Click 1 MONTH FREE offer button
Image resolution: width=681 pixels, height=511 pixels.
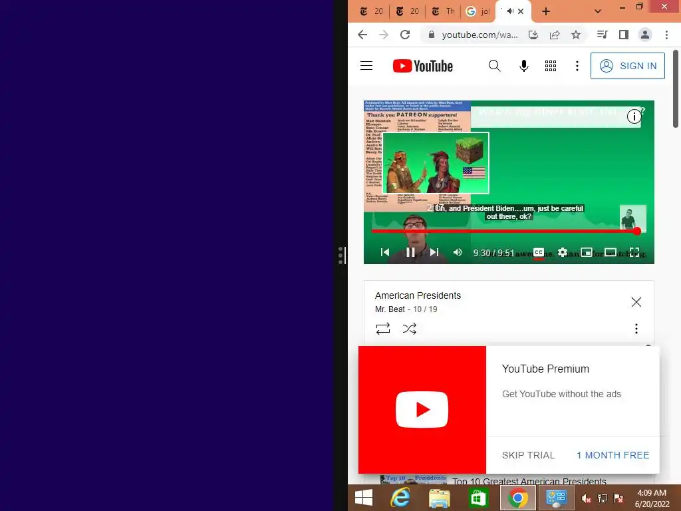(x=613, y=455)
